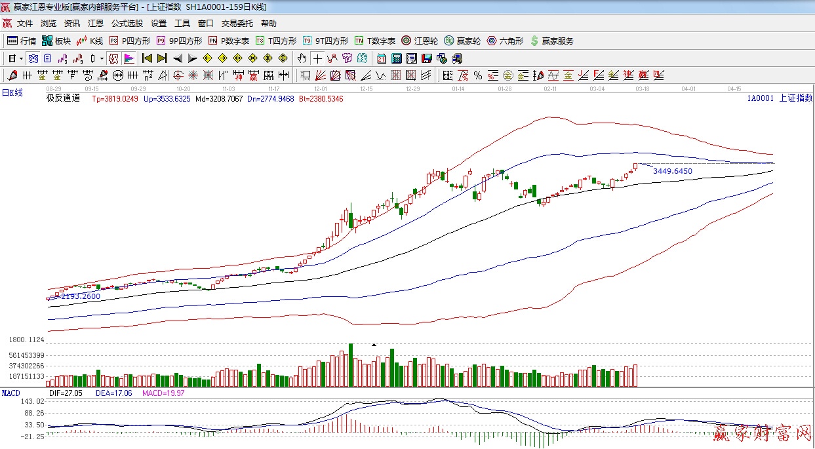Screen dimensions: 815x449
Task: Open the 日 period dropdown
Action: coord(16,58)
